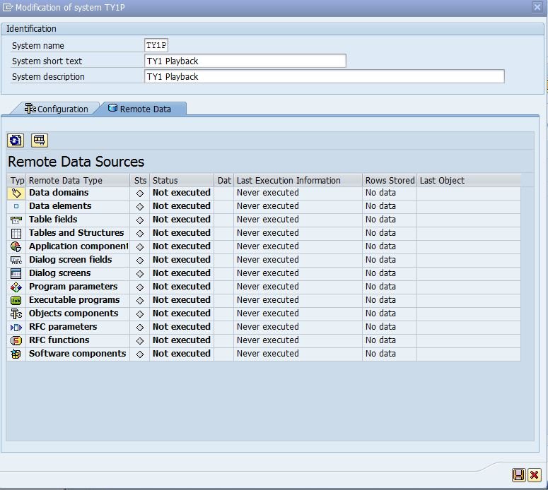
Task: Click 'Not executed' status for RFC parameters
Action: (x=182, y=327)
